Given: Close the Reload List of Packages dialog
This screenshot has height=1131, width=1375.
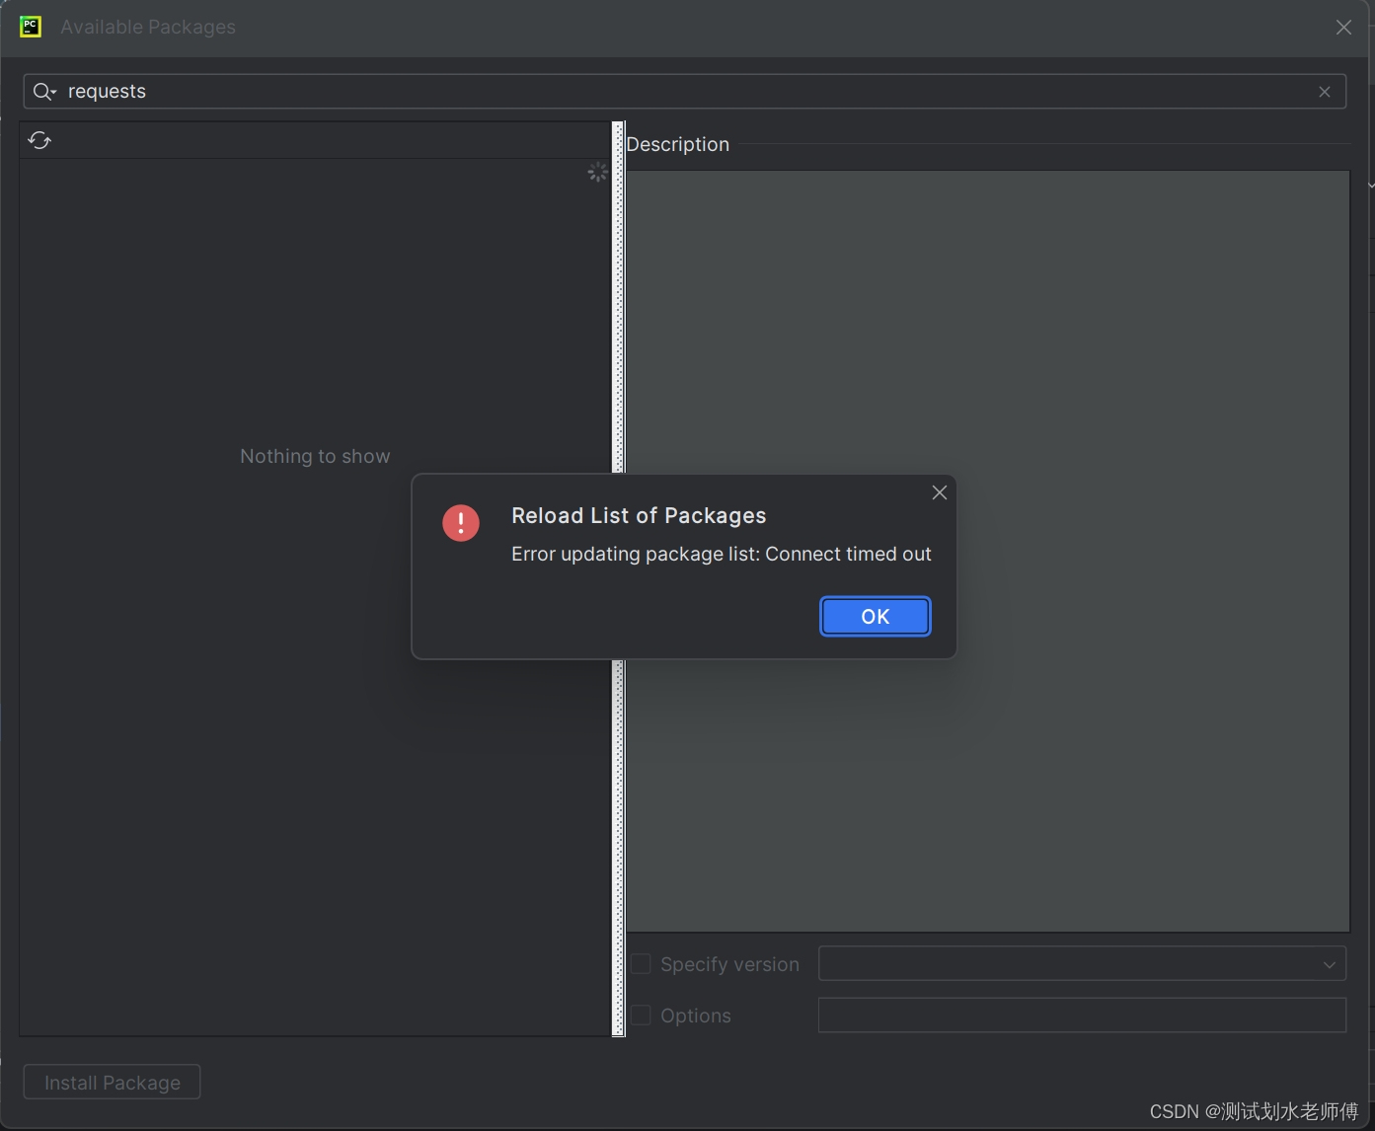Looking at the screenshot, I should [x=940, y=492].
